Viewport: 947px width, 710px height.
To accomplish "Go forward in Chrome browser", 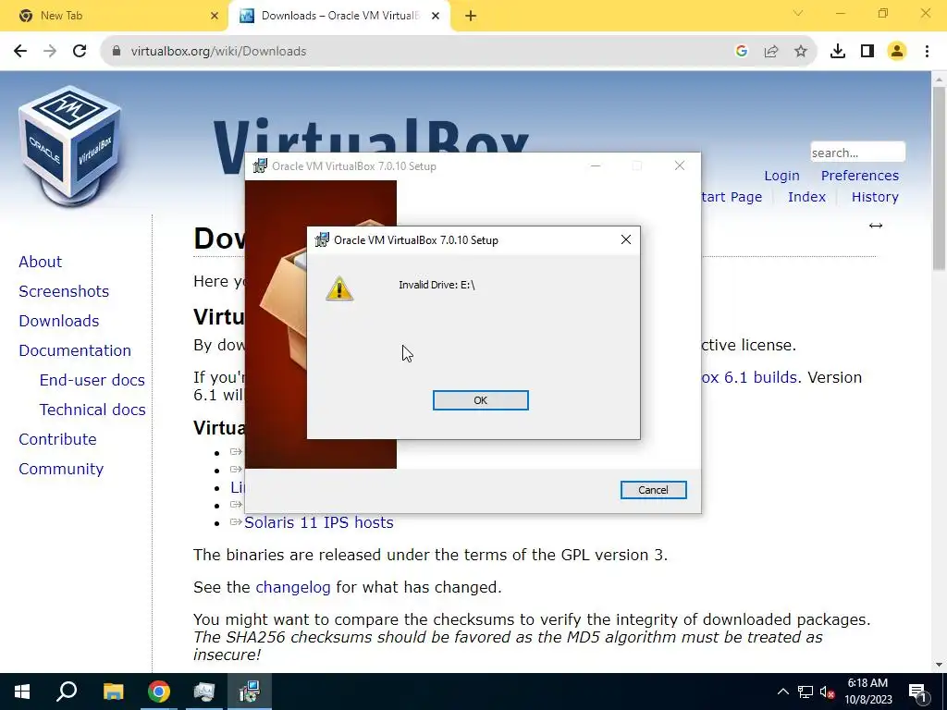I will click(x=50, y=52).
